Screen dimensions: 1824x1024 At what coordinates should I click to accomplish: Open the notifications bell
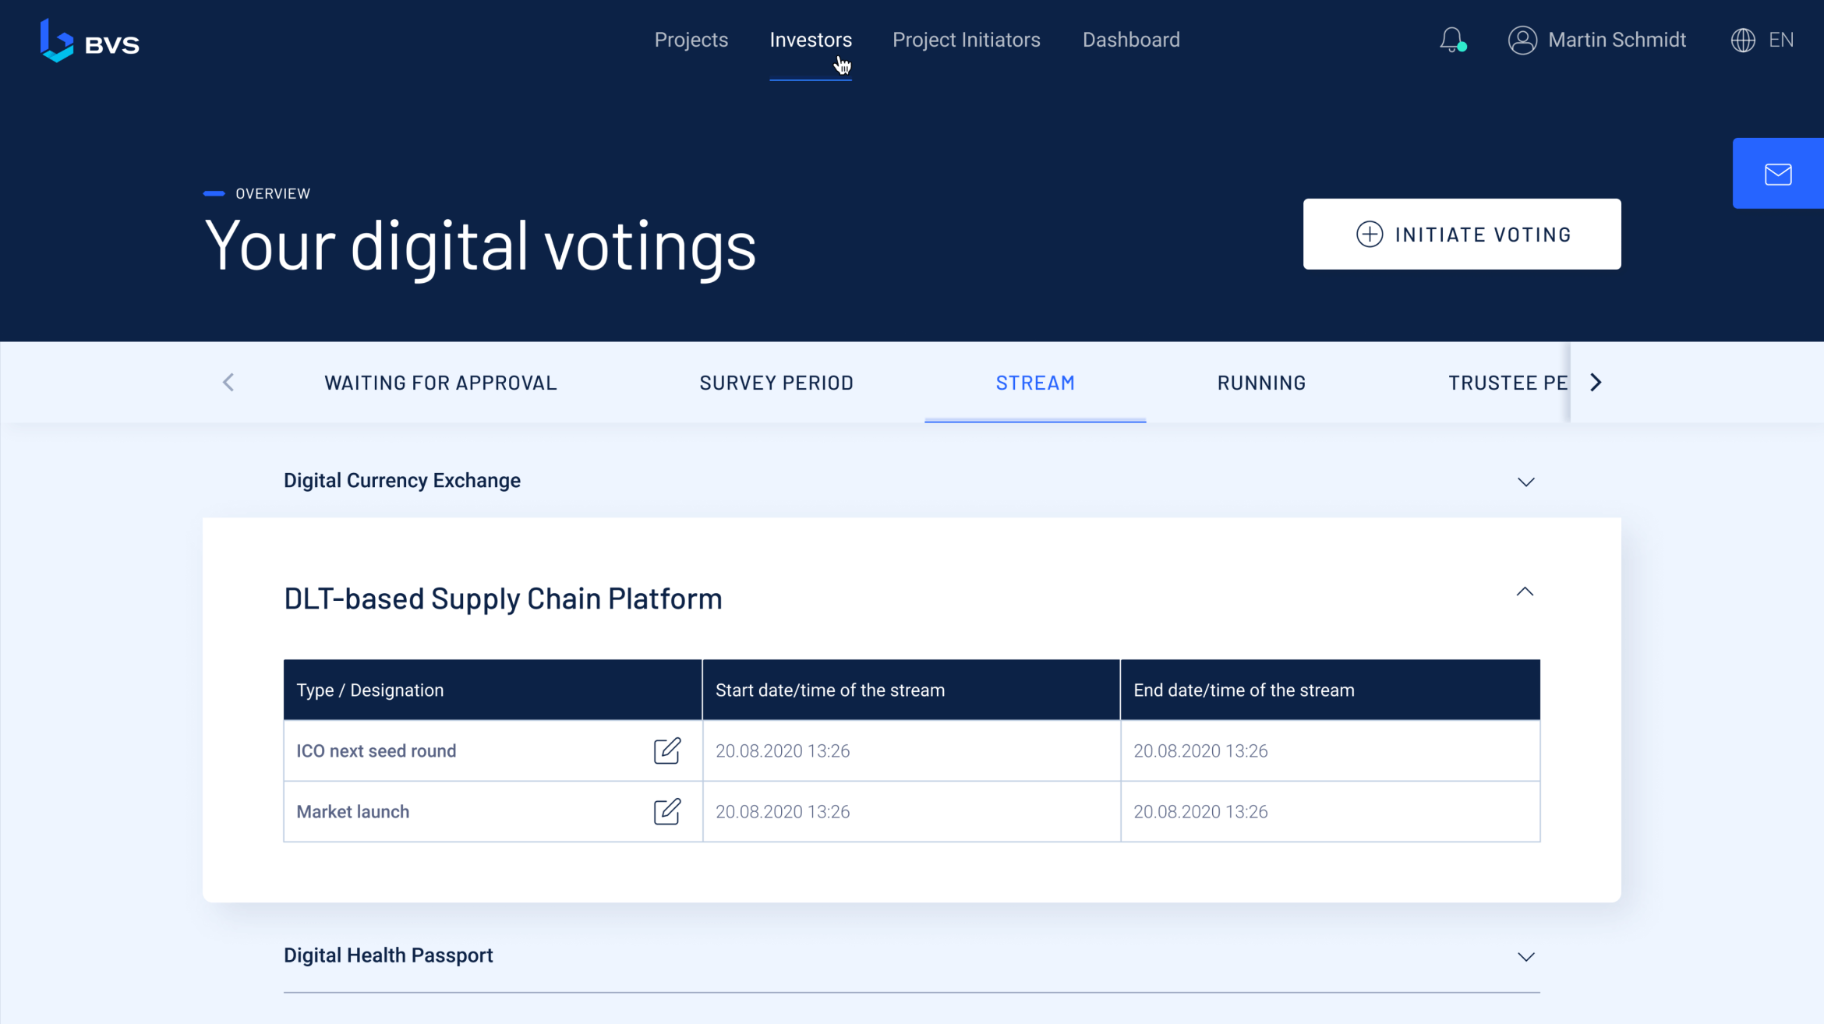click(1451, 40)
